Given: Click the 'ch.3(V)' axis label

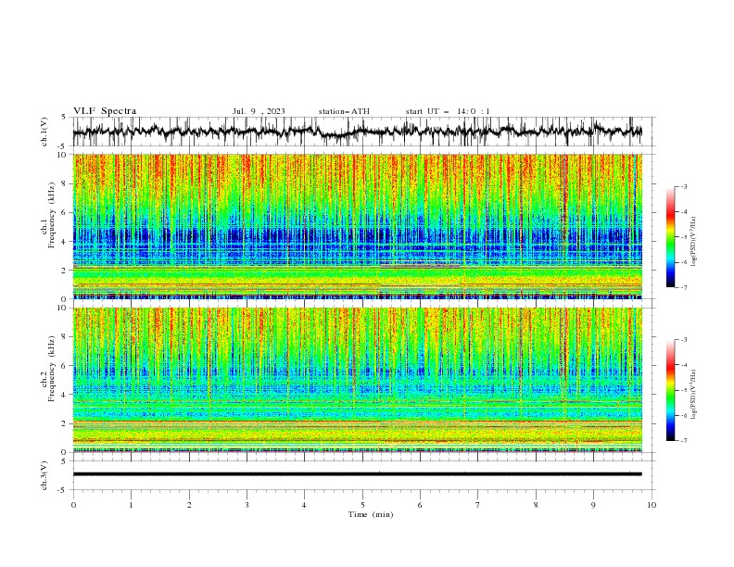Looking at the screenshot, I should click(44, 475).
